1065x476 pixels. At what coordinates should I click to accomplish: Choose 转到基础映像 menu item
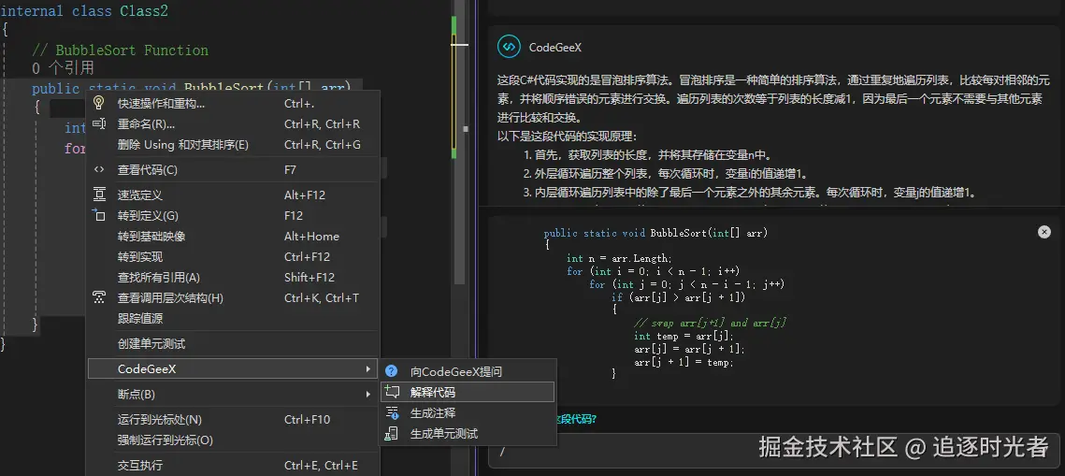point(232,237)
